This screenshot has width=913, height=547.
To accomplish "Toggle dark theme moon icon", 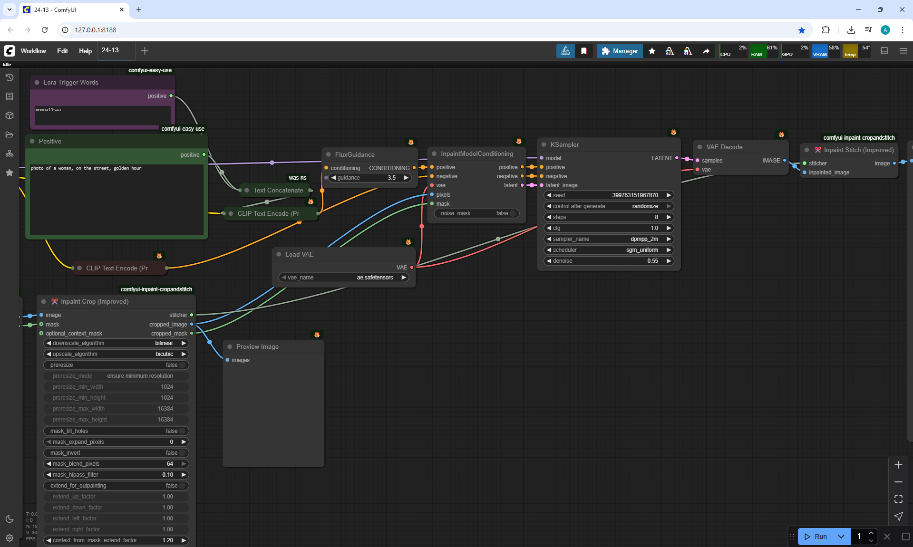I will 9,519.
